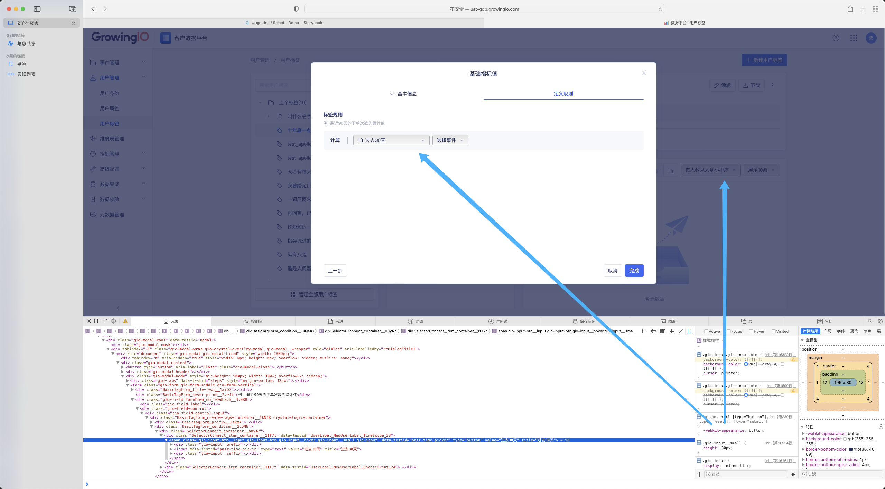Image resolution: width=885 pixels, height=489 pixels.
Task: Click the warning triangle in Web Inspector toolbar
Action: pos(125,321)
